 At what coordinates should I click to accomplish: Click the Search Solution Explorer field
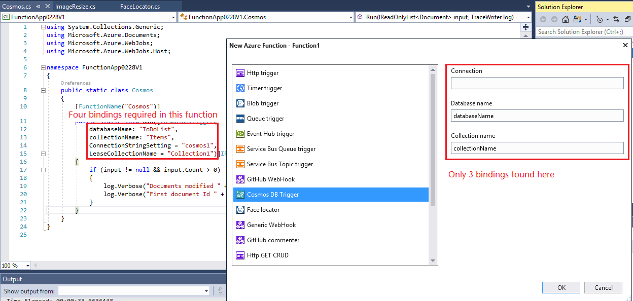(x=583, y=31)
